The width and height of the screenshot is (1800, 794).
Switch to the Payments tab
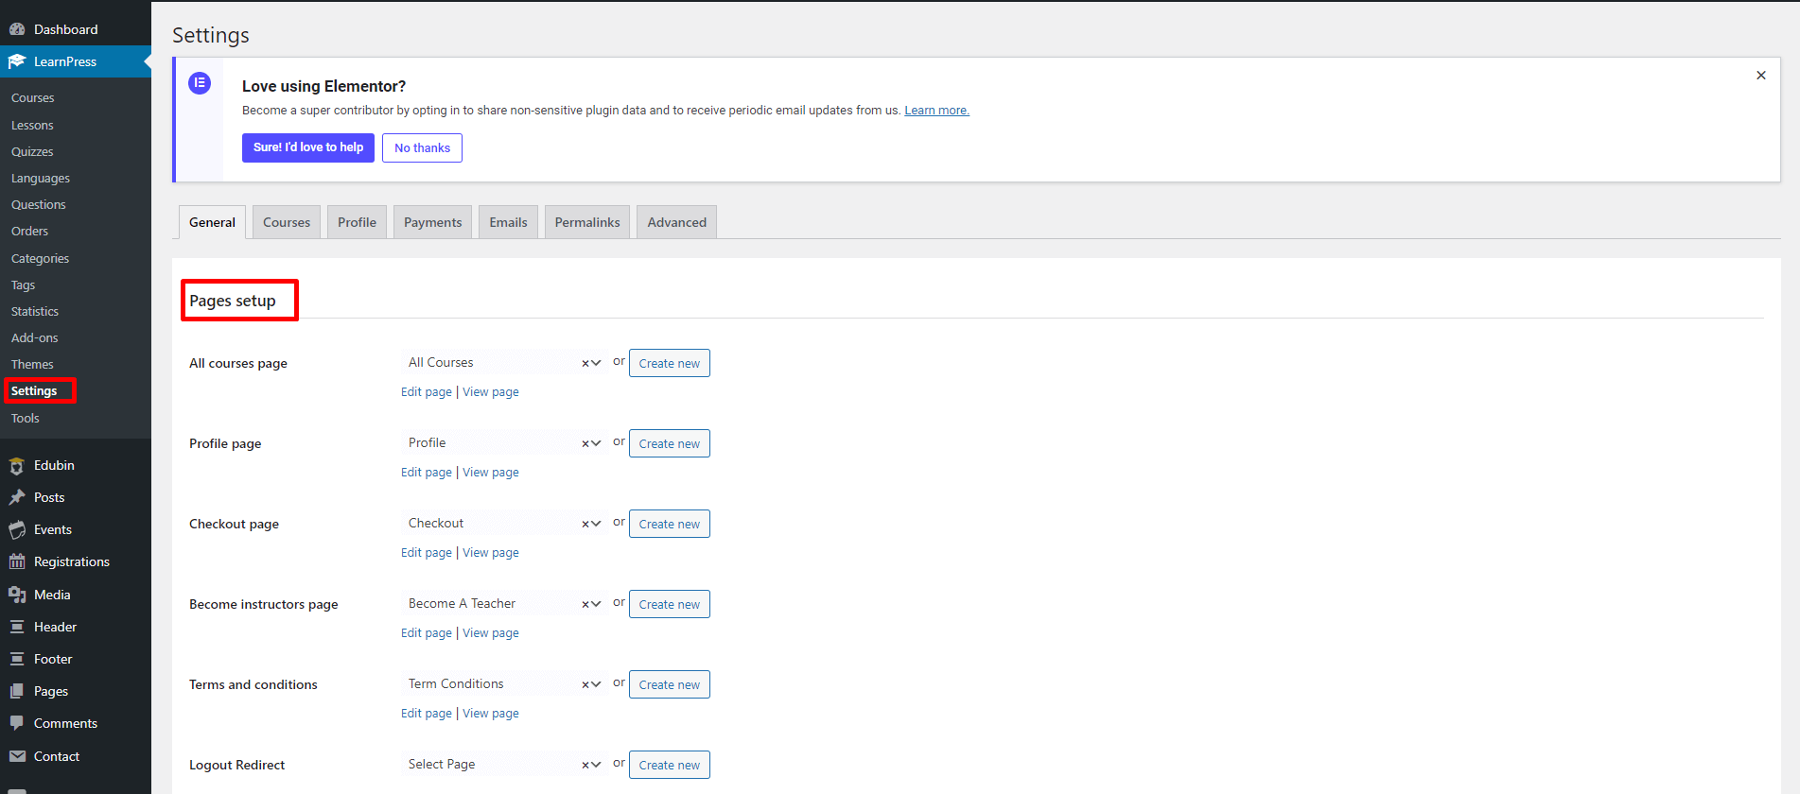[x=432, y=222]
